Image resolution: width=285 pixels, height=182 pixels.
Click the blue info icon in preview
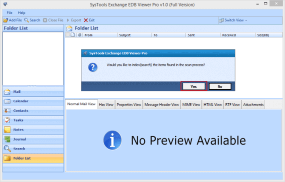[112, 140]
